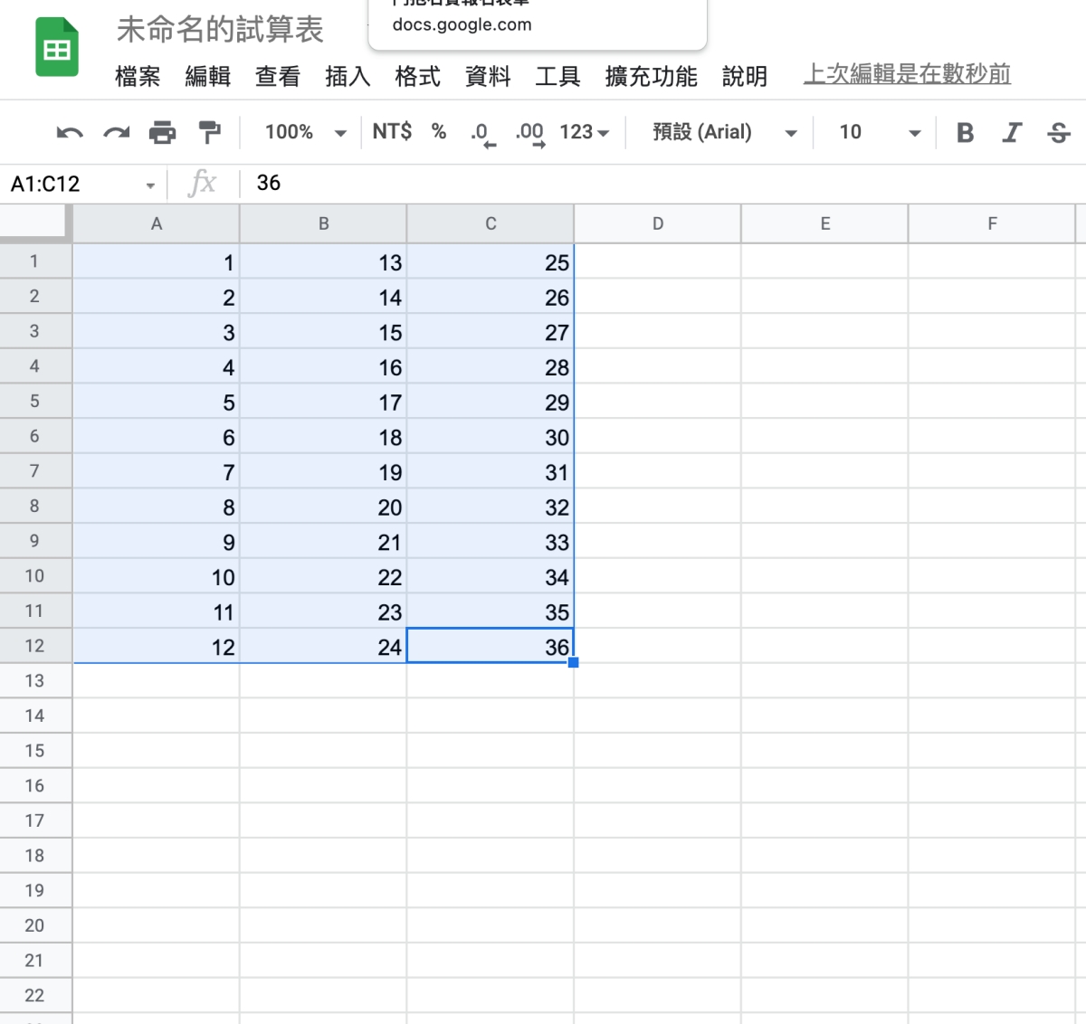
Task: Select column A header
Action: click(x=157, y=223)
